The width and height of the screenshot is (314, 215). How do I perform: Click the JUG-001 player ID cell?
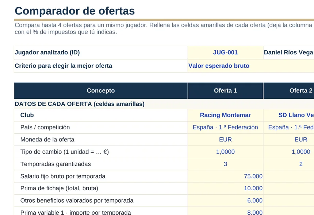click(x=225, y=52)
